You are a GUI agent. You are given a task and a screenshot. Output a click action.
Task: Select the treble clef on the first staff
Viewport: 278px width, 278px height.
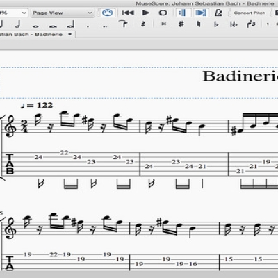coord(10,126)
